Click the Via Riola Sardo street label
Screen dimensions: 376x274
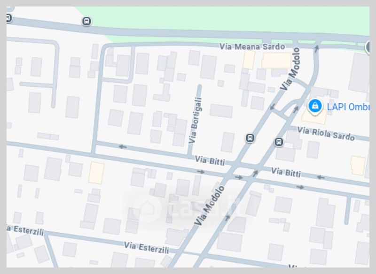click(326, 134)
